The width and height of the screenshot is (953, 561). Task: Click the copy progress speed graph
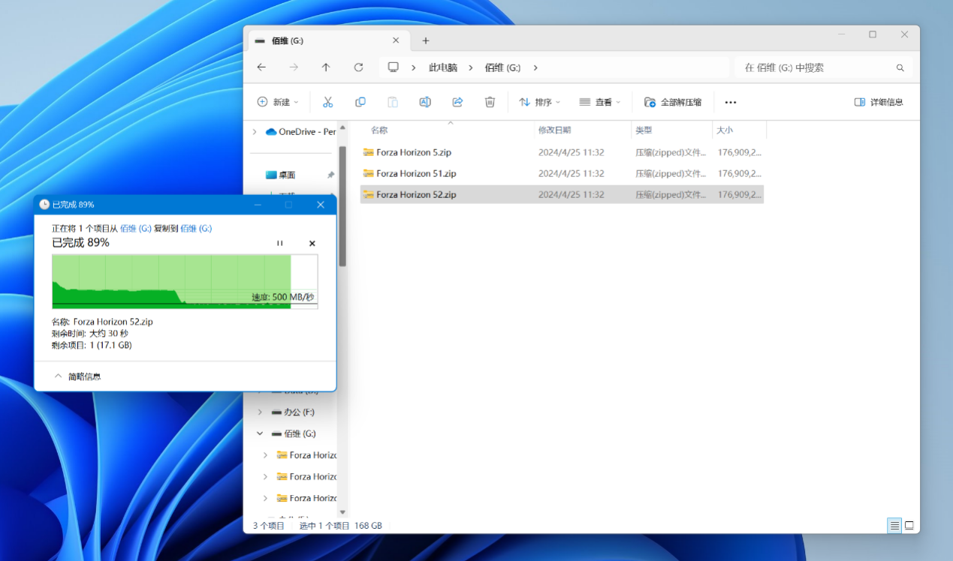[x=184, y=281]
